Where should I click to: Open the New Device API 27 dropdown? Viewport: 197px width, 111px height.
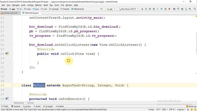pyautogui.click(x=128, y=9)
